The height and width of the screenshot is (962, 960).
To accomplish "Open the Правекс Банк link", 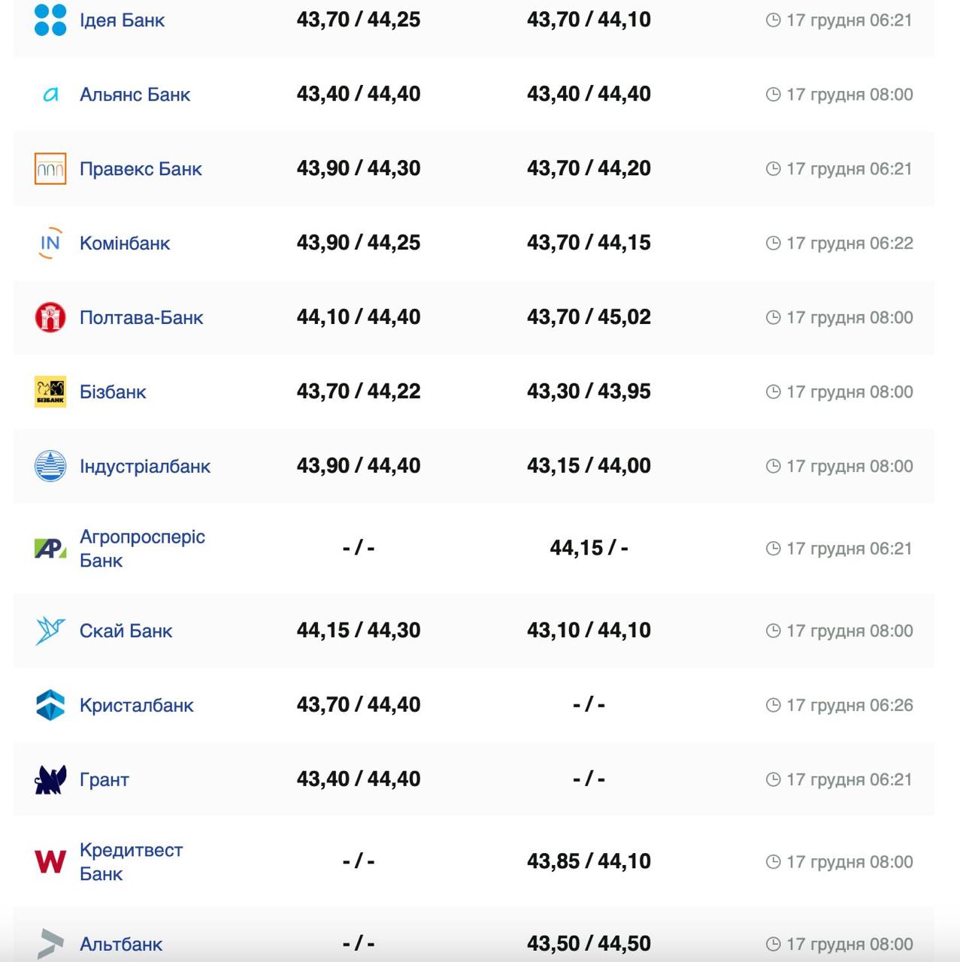I will pos(141,169).
